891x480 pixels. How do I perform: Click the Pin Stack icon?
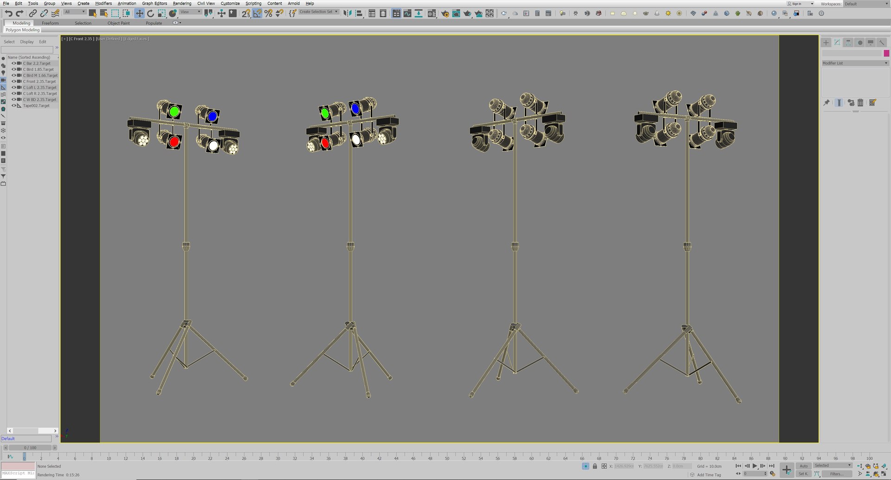[826, 103]
